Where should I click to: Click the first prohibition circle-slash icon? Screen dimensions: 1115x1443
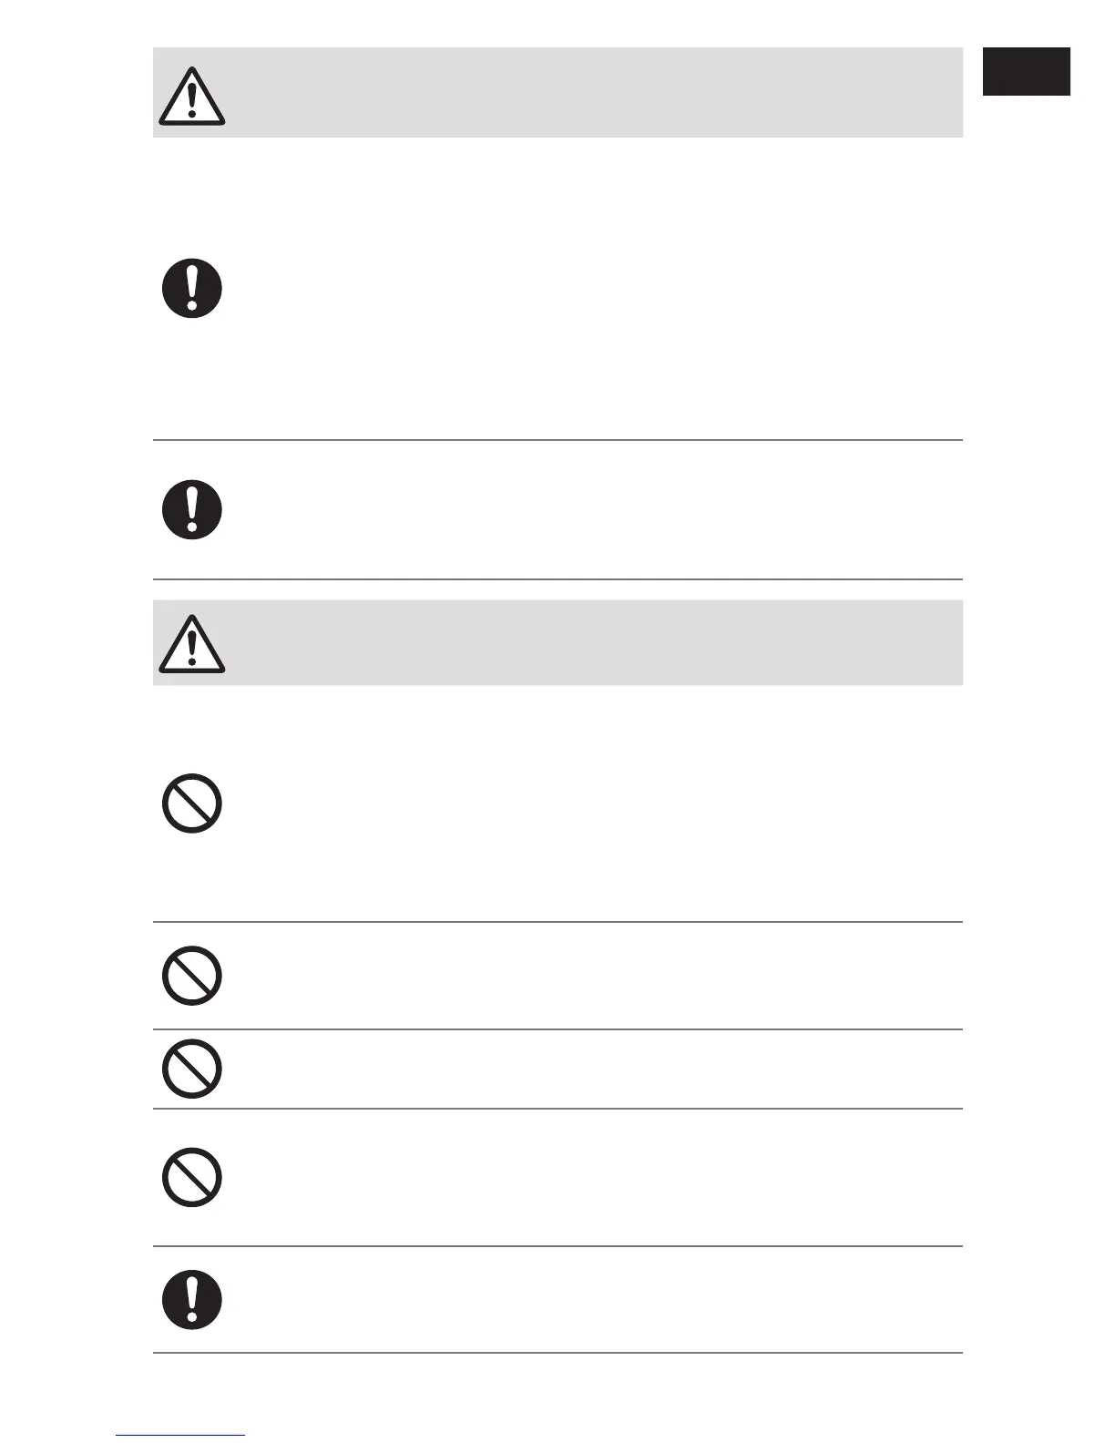192,803
